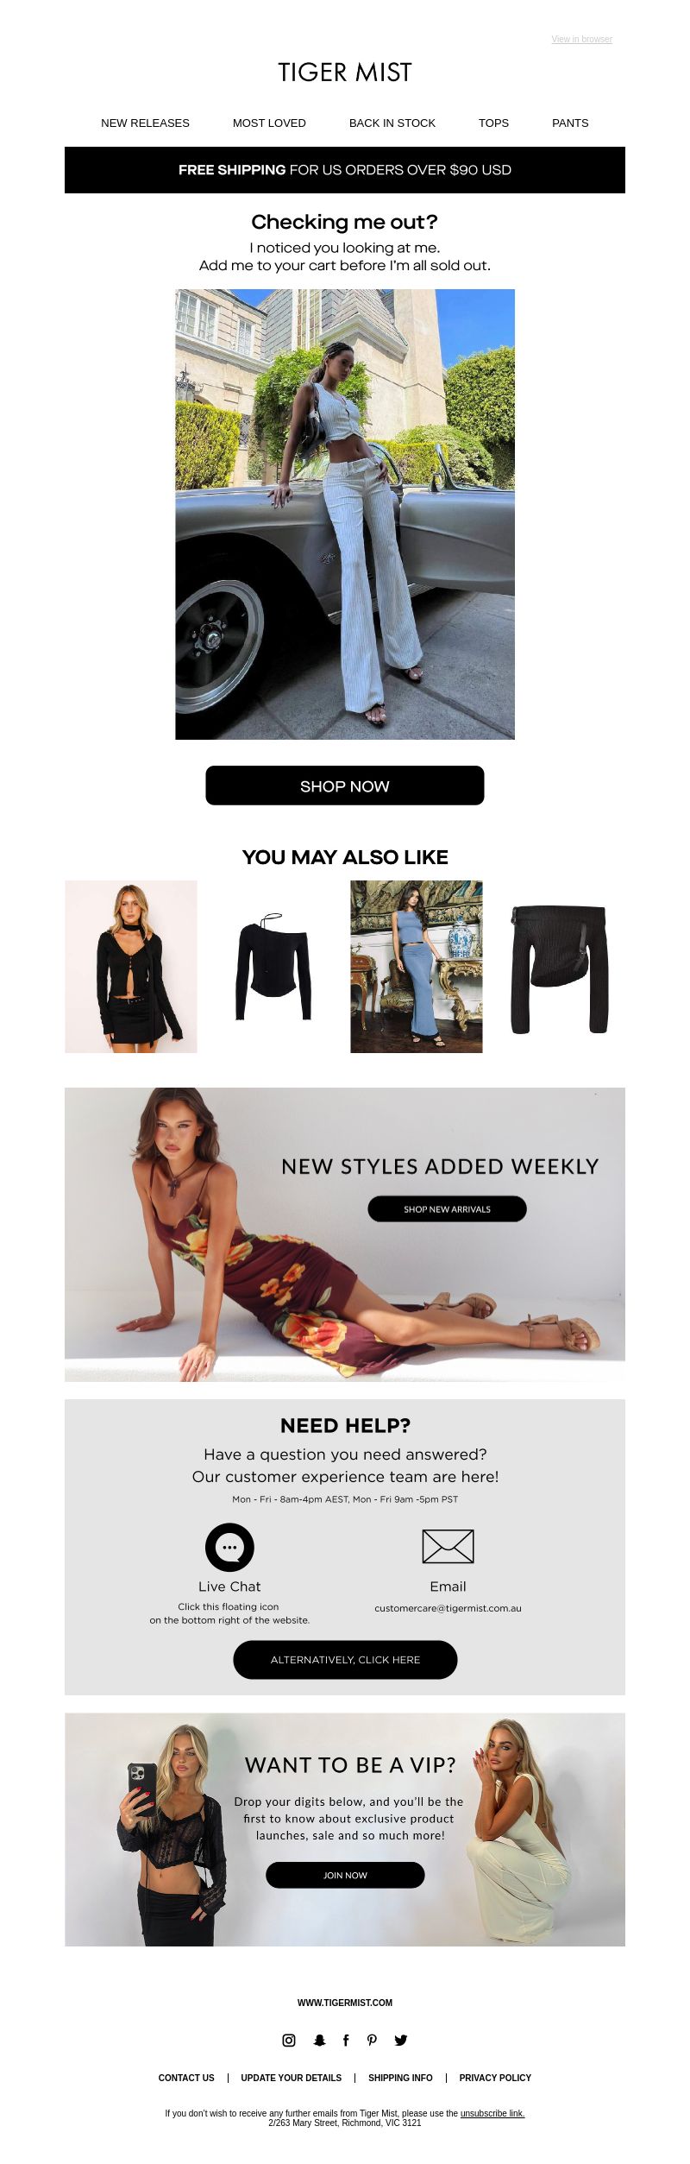
Task: Open the Tops category
Action: pos(493,123)
